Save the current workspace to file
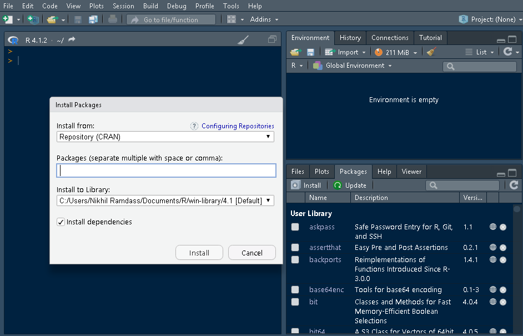Screen dimensions: 523x336 pos(310,52)
